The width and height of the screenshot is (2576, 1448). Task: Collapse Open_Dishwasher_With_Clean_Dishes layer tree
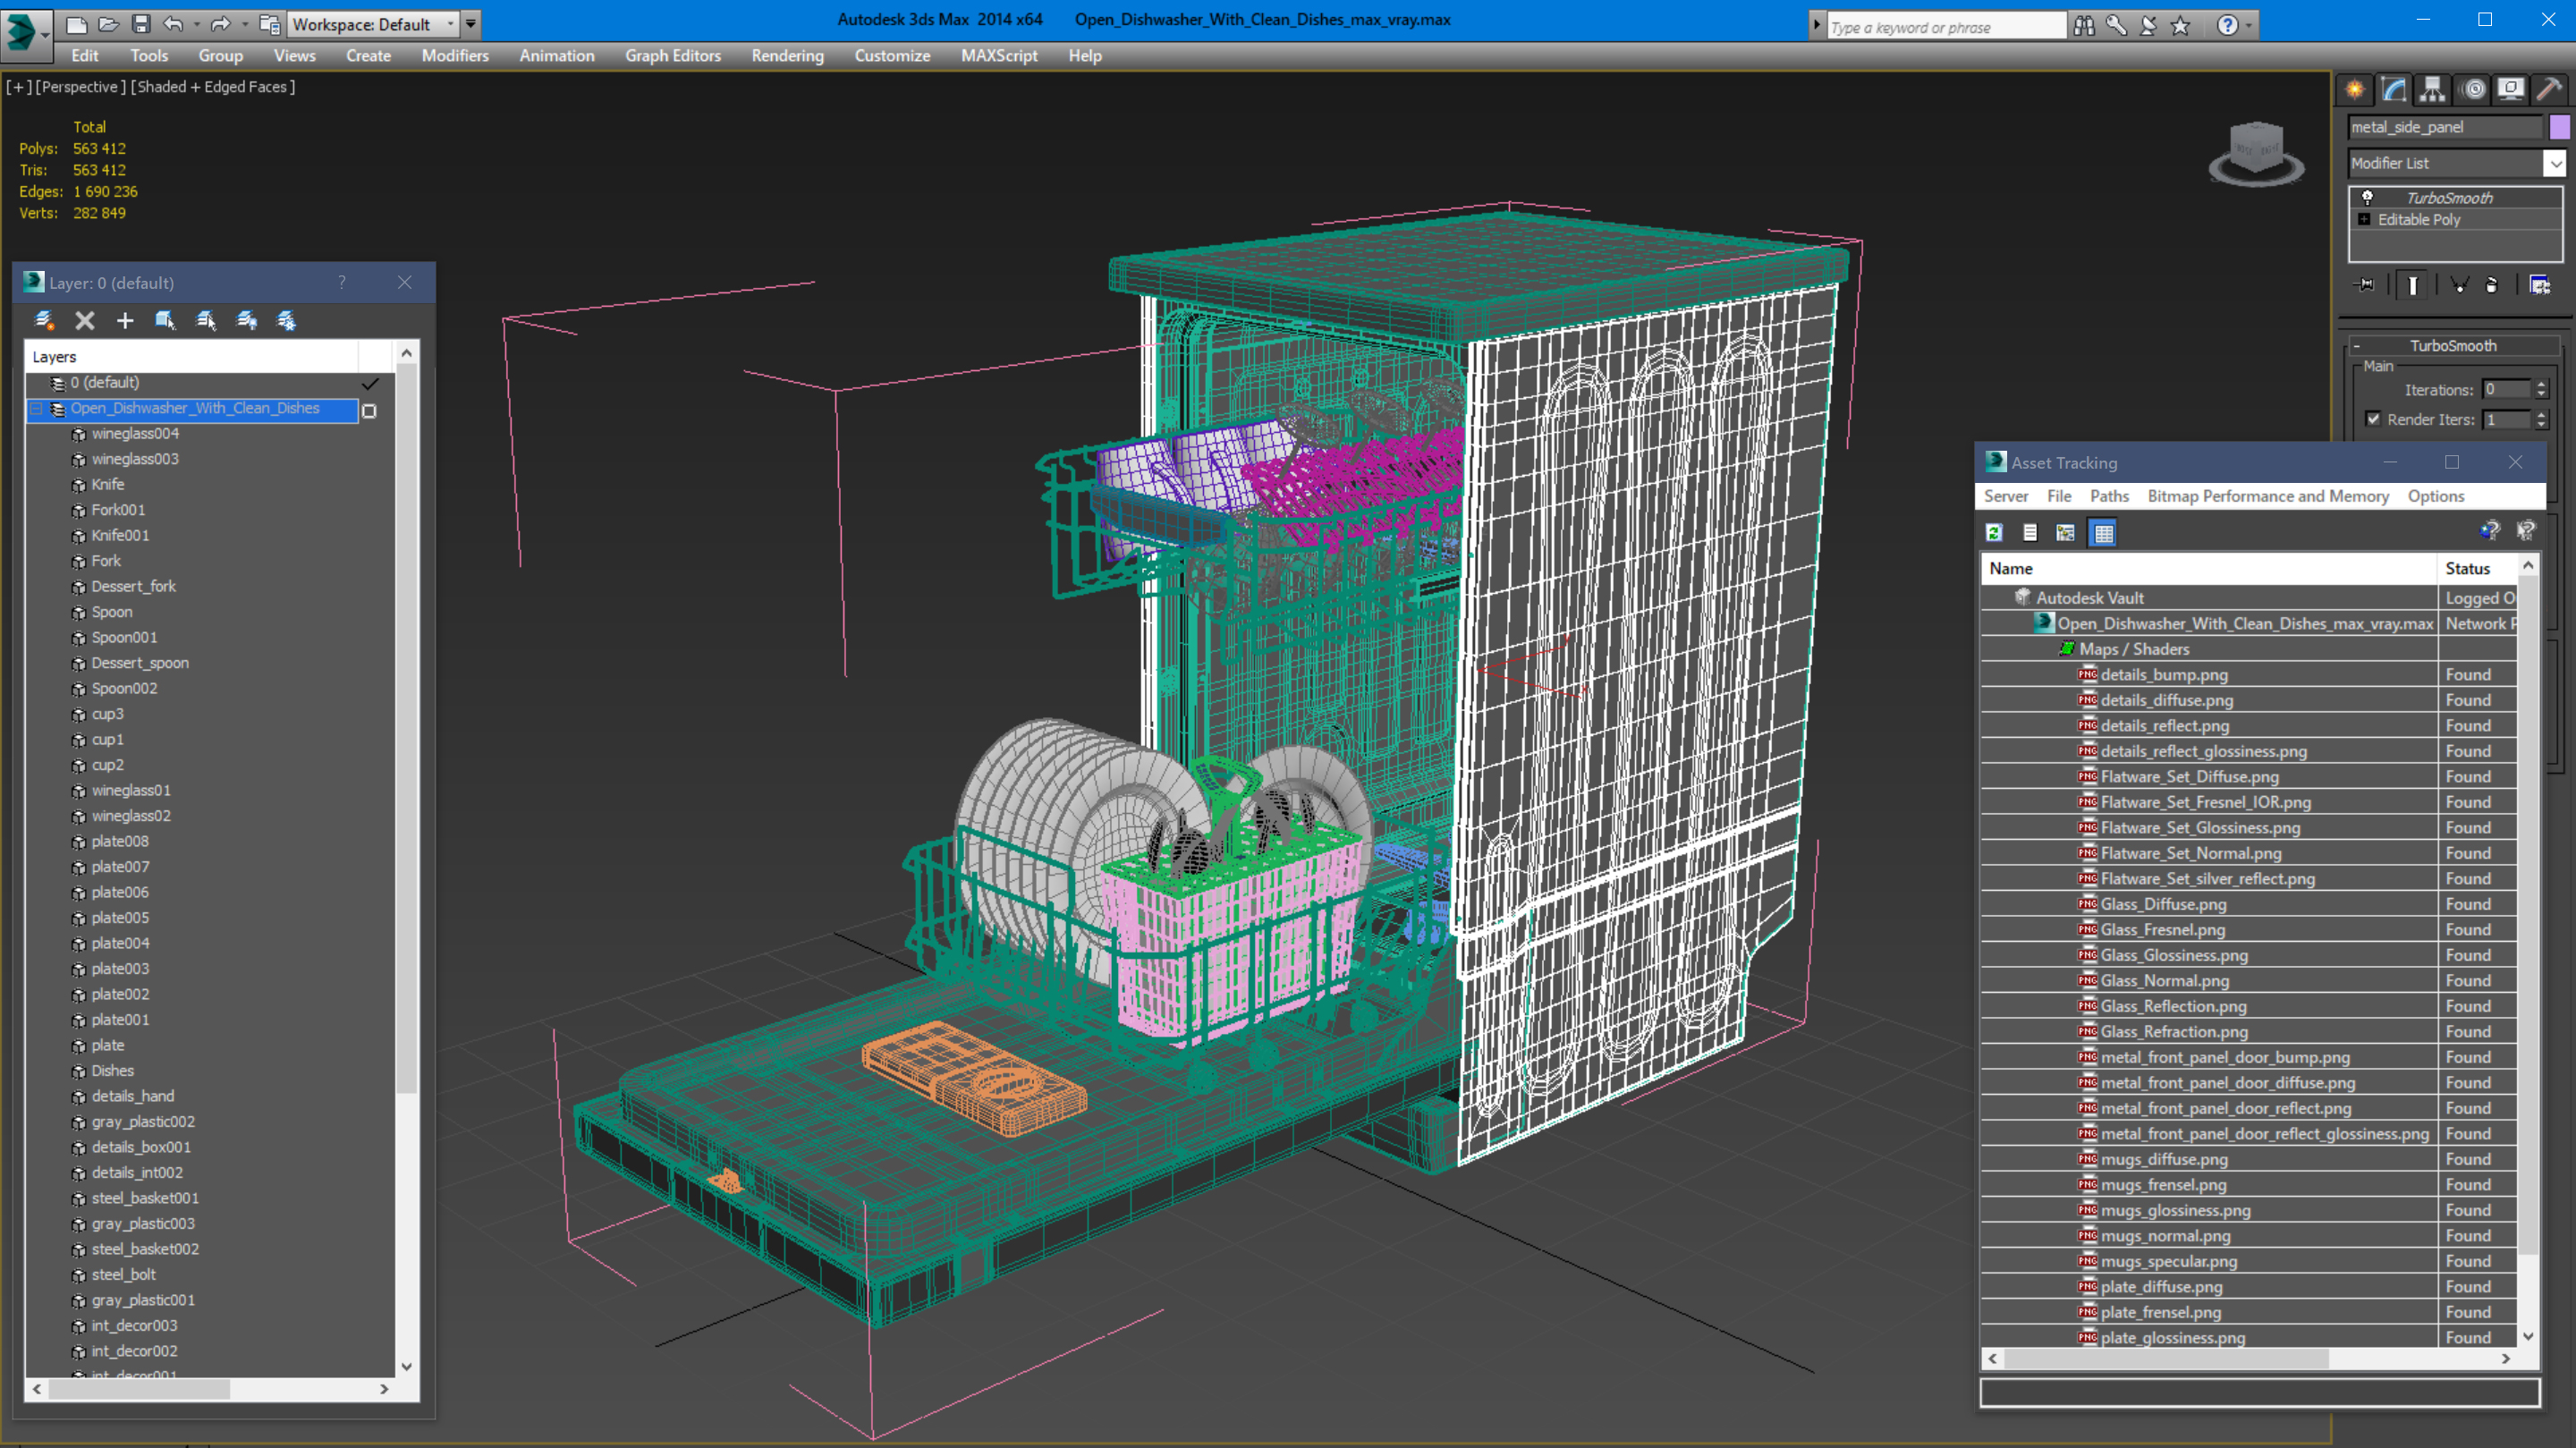tap(37, 409)
